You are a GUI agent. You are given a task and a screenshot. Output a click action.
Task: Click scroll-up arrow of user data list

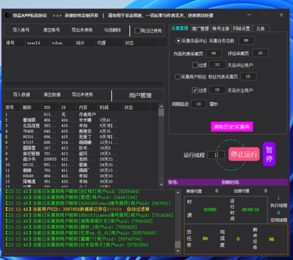[x=161, y=106]
